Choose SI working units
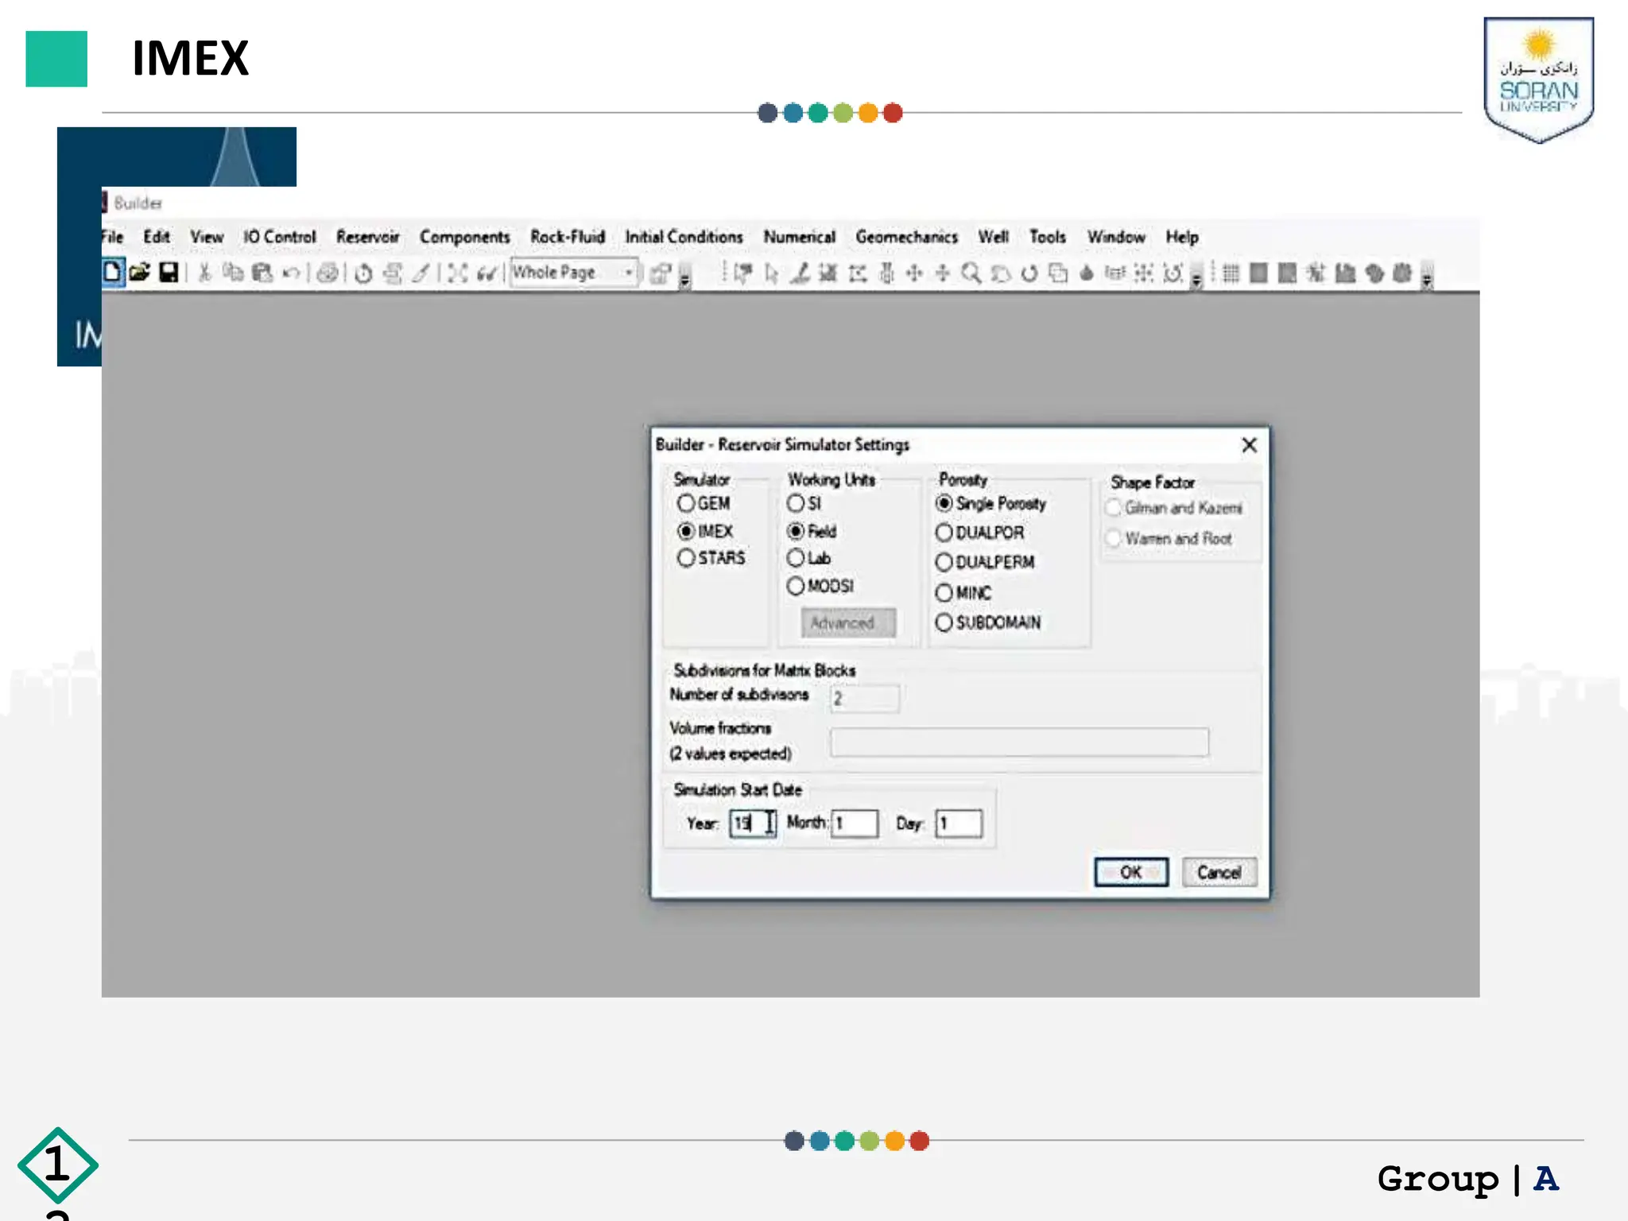Image resolution: width=1628 pixels, height=1221 pixels. coord(796,503)
